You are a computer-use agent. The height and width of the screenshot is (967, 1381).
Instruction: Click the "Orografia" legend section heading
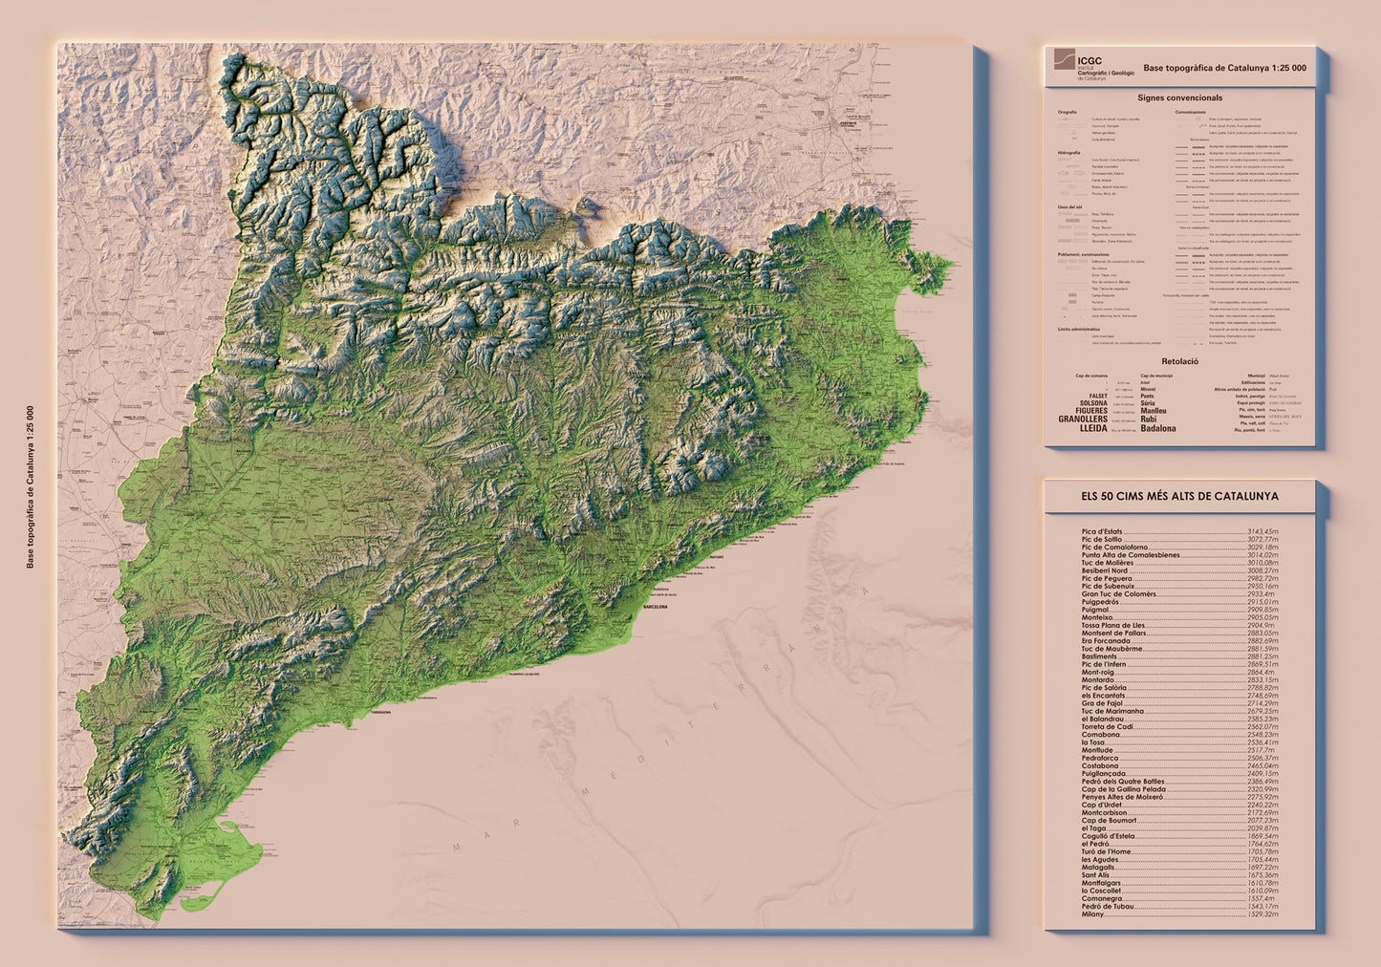(x=1067, y=112)
